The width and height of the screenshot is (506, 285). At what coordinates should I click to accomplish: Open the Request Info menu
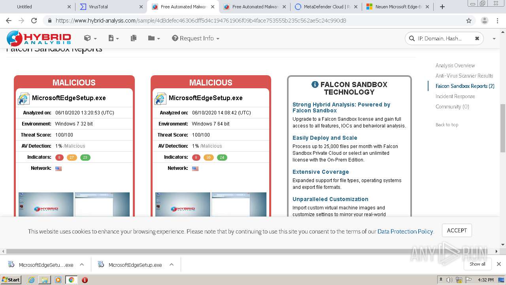click(x=195, y=38)
